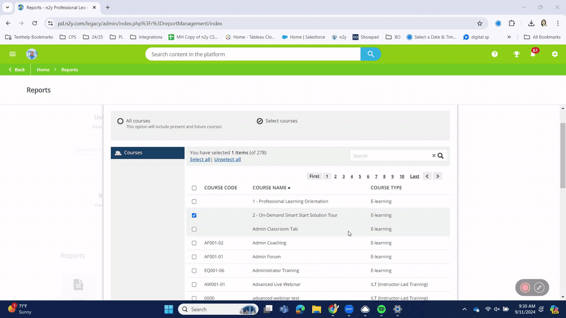Open the CPS bookmarks folder
Image resolution: width=566 pixels, height=318 pixels.
point(68,37)
